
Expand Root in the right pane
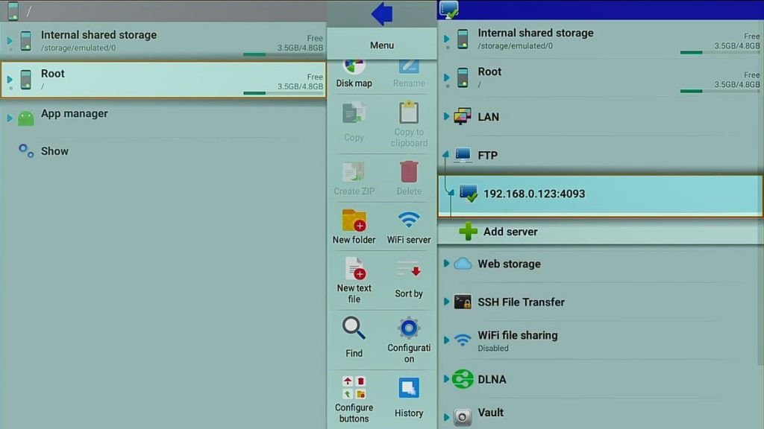tap(446, 77)
